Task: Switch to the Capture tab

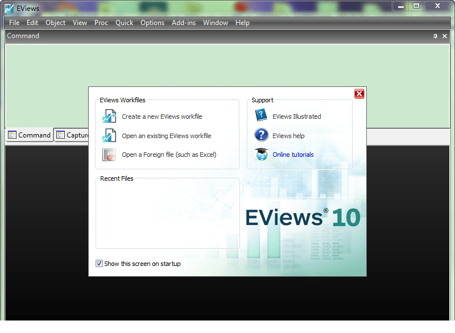Action: click(72, 135)
